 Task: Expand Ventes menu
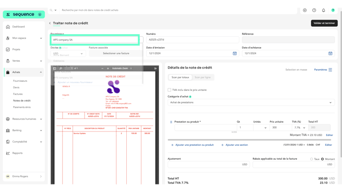[24, 61]
